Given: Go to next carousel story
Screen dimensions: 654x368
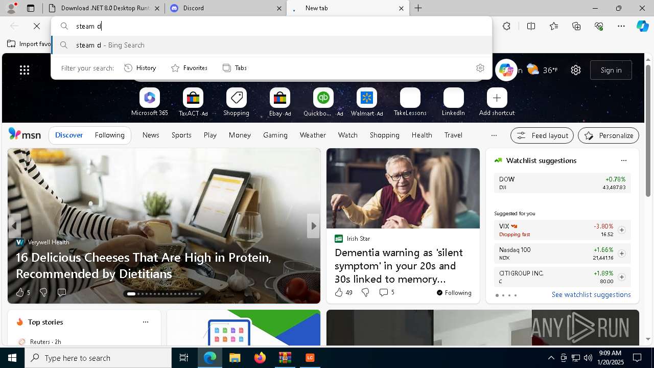Looking at the screenshot, I should click(313, 226).
